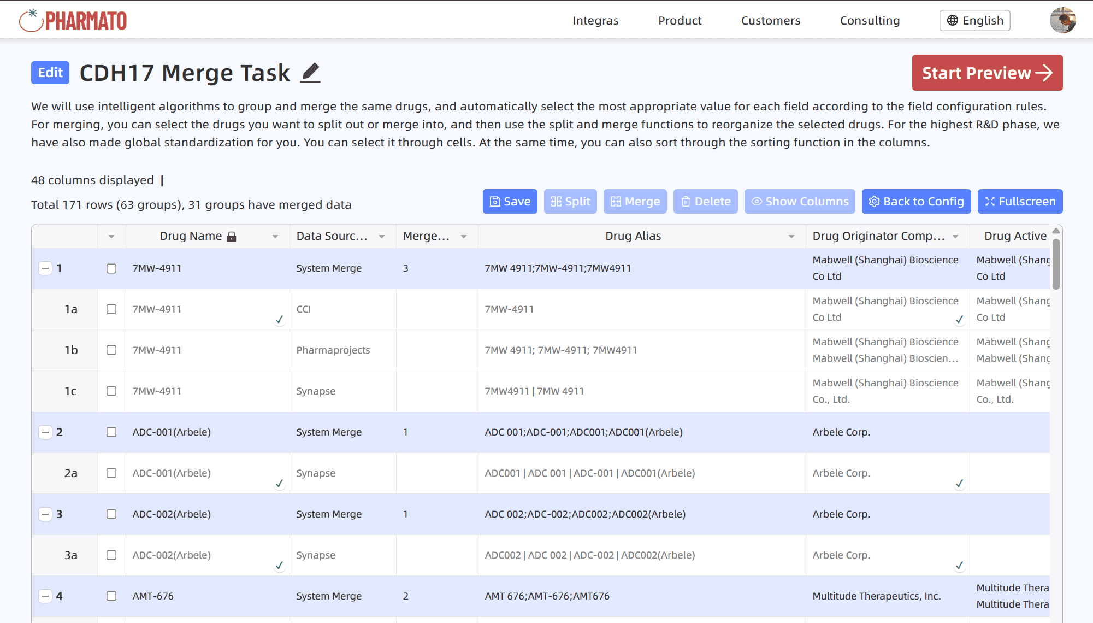Enter Fullscreen mode
Screen dimensions: 1093x623
(1020, 202)
